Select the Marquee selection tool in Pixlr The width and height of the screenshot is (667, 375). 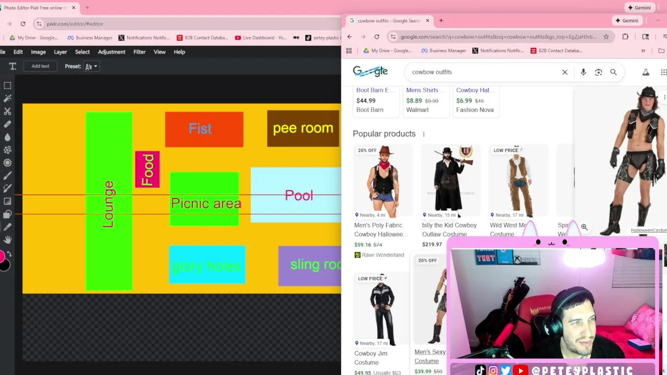[7, 85]
